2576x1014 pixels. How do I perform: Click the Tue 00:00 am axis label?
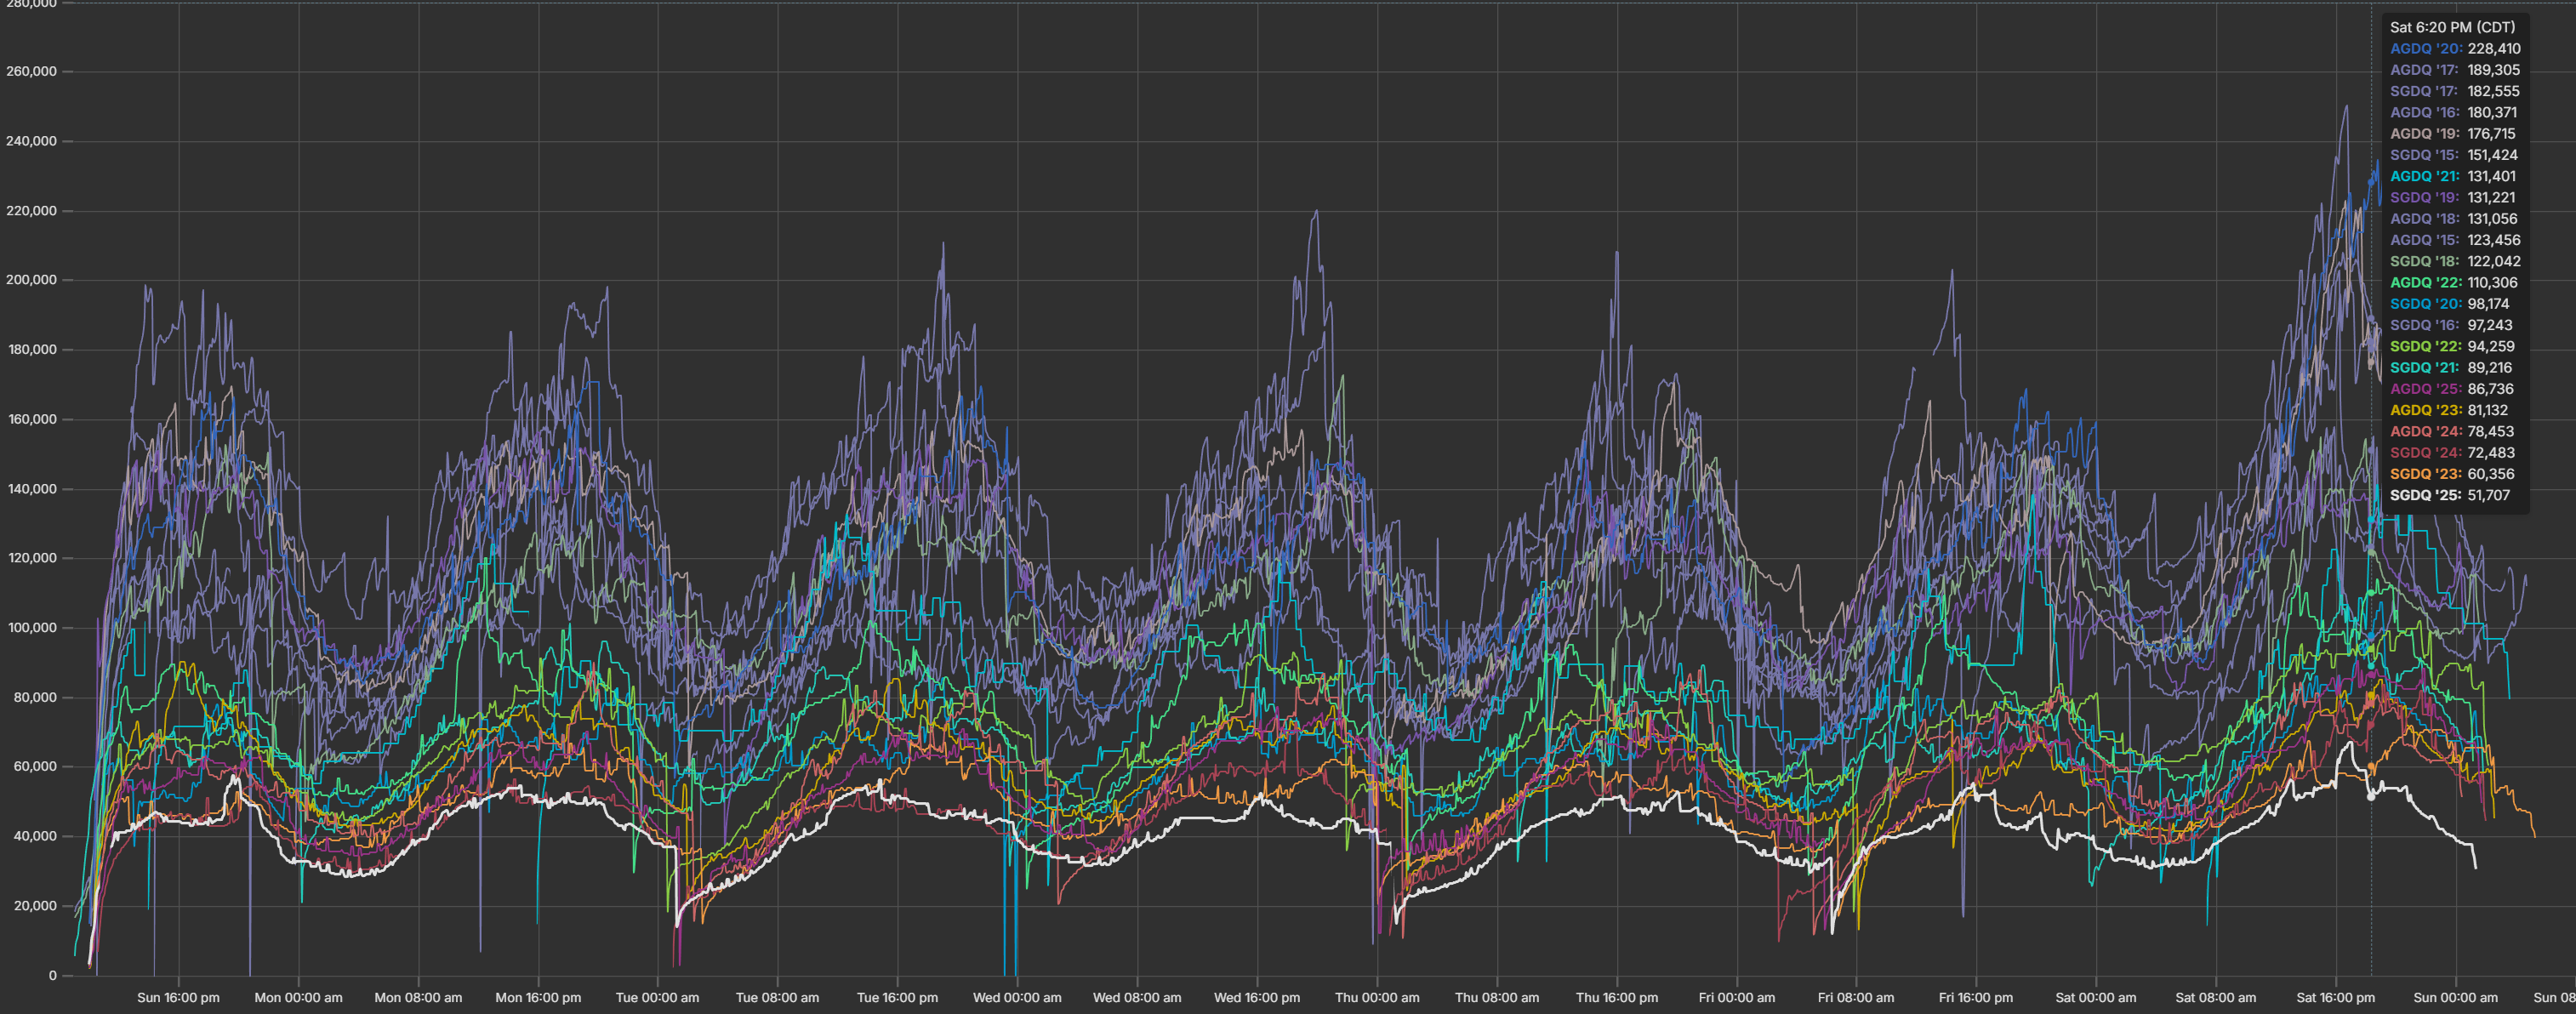(x=658, y=997)
